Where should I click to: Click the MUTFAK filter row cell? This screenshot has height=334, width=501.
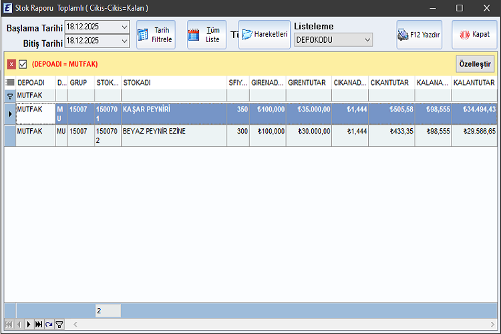[x=35, y=96]
